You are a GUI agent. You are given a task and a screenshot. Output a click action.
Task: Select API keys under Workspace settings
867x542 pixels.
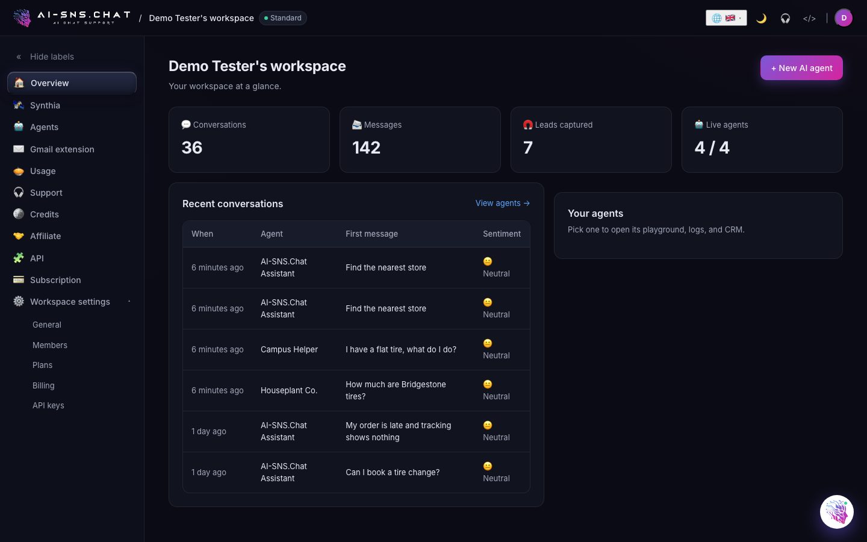coord(48,405)
